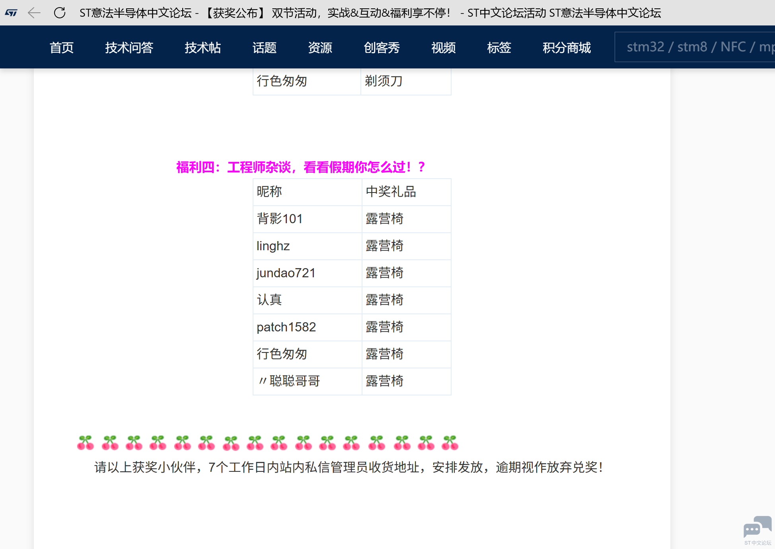Click the first cherry emoji in the row
This screenshot has width=775, height=549.
pos(86,442)
